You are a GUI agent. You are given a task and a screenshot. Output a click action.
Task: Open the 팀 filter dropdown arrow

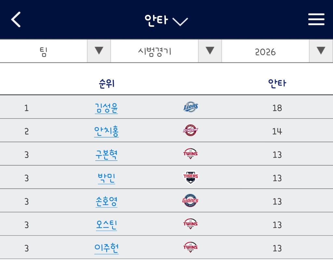click(99, 51)
